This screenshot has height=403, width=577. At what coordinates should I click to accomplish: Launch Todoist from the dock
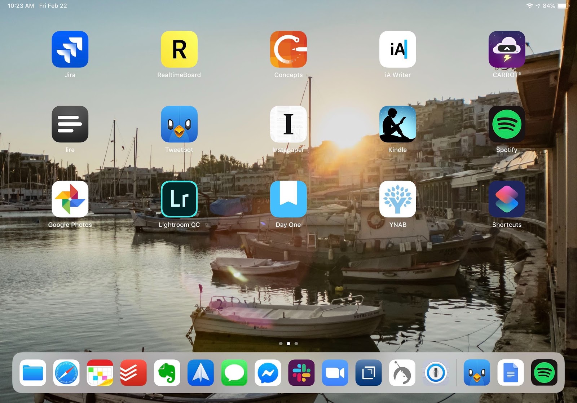133,372
